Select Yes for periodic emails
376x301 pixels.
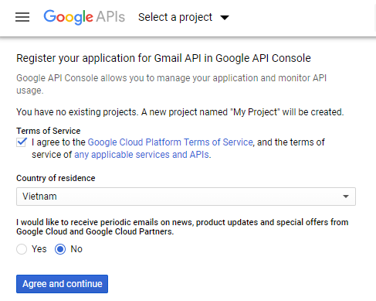coord(22,249)
